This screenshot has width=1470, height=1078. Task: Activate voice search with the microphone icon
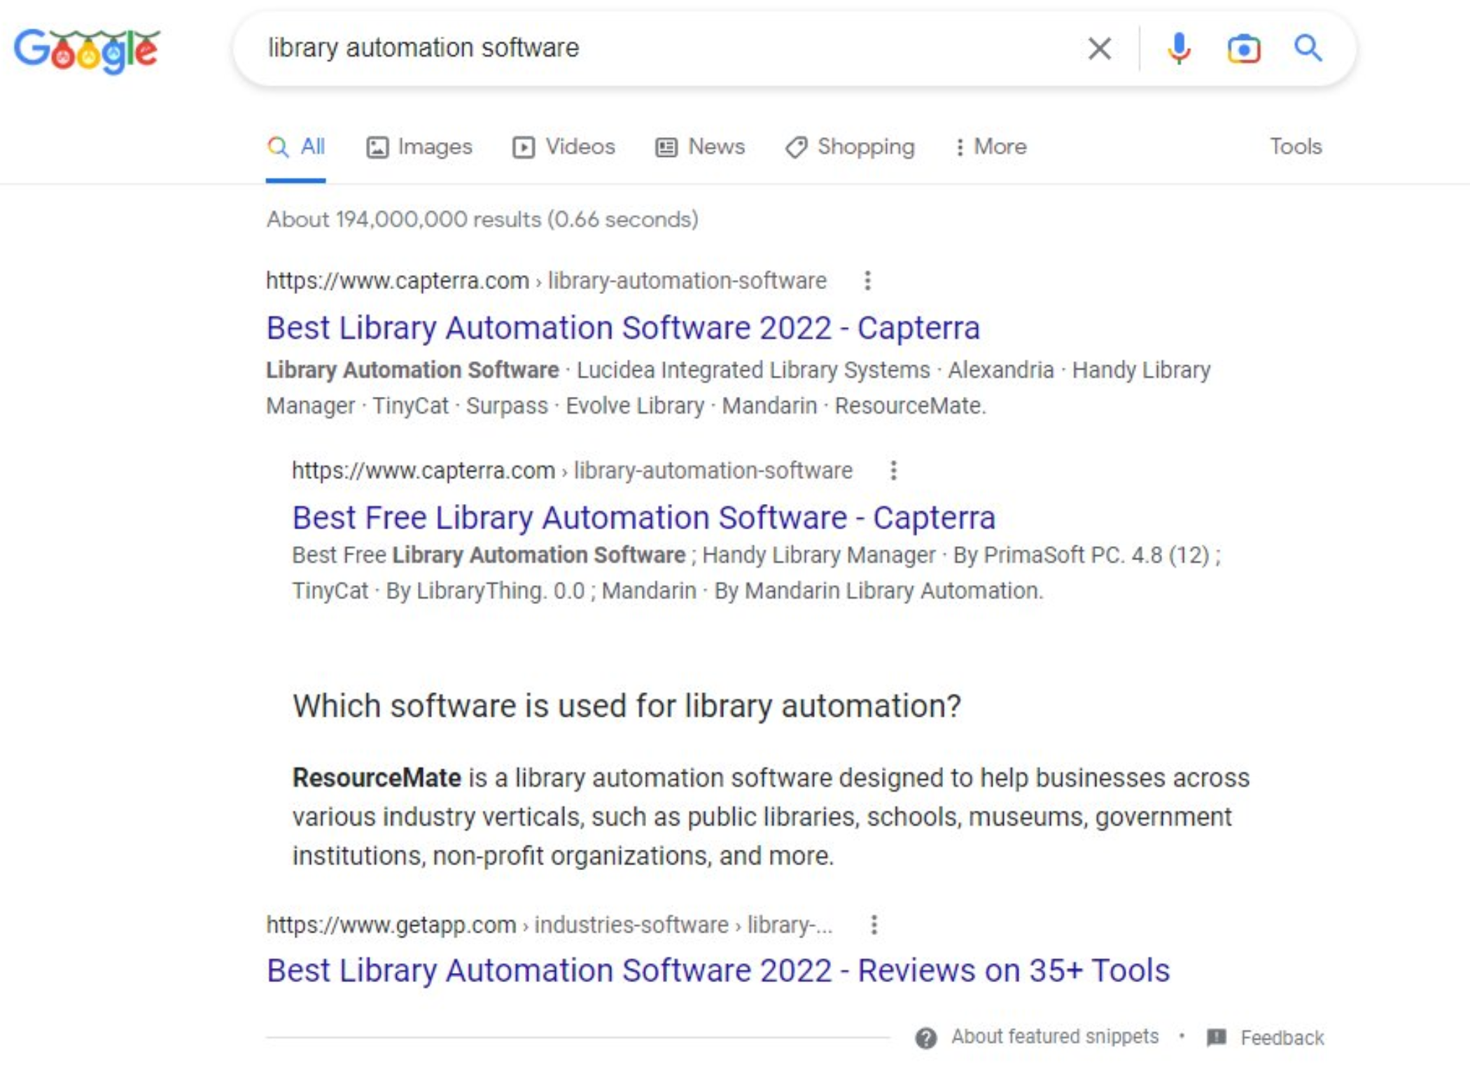point(1179,49)
